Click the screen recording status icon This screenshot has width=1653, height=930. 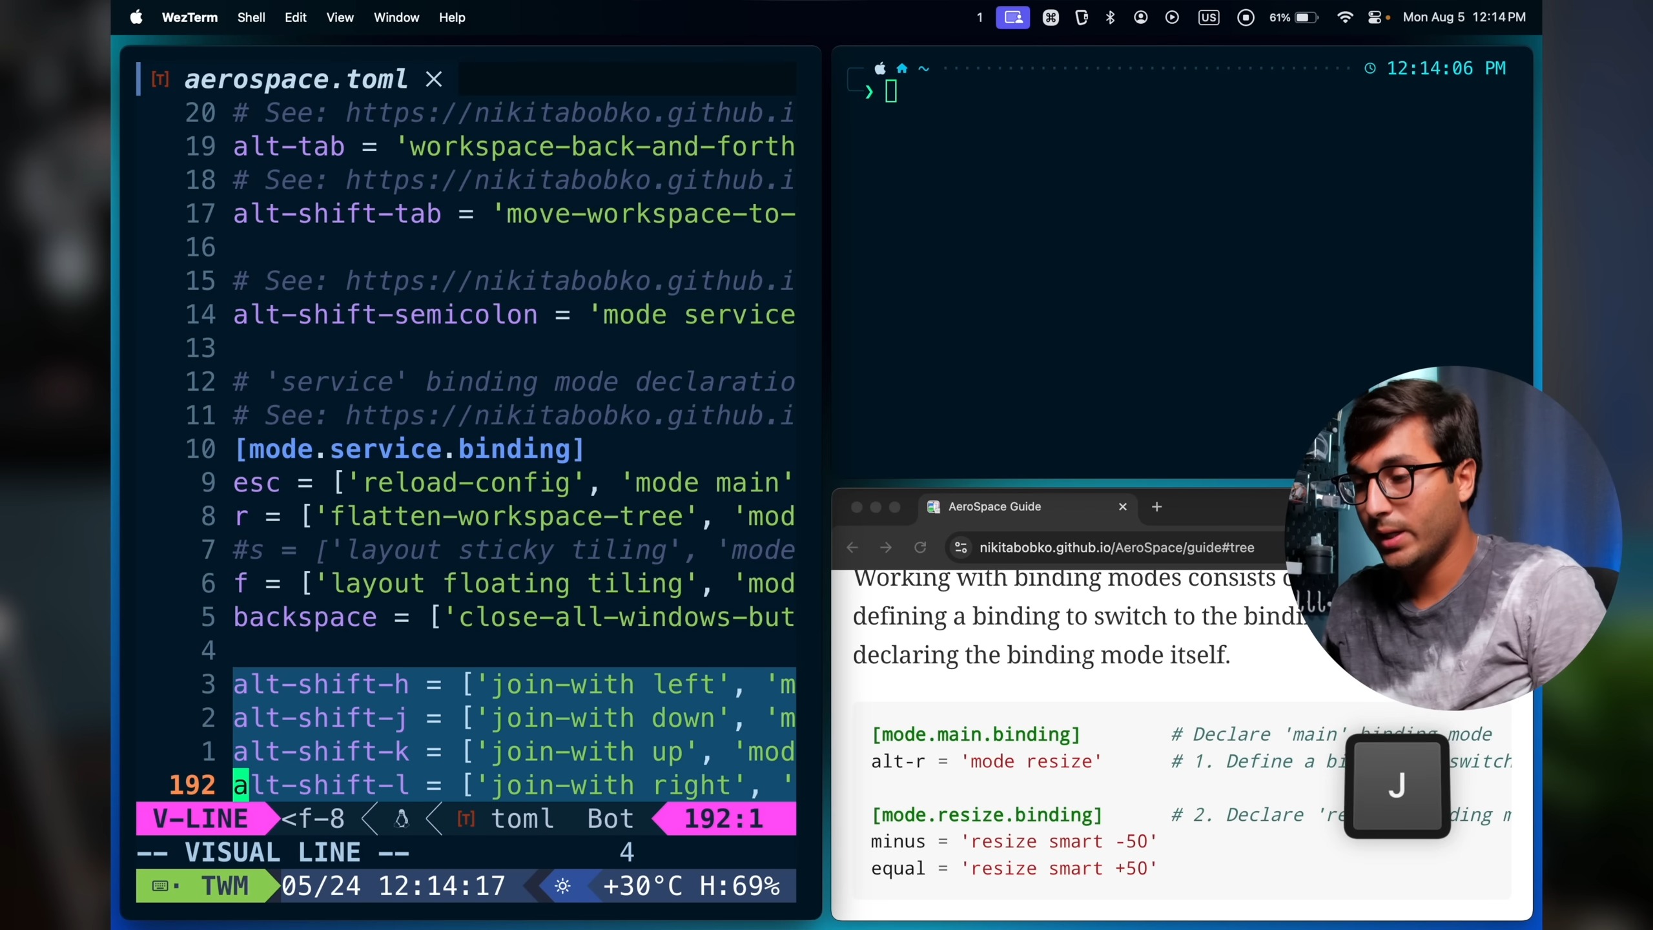[x=1246, y=17]
